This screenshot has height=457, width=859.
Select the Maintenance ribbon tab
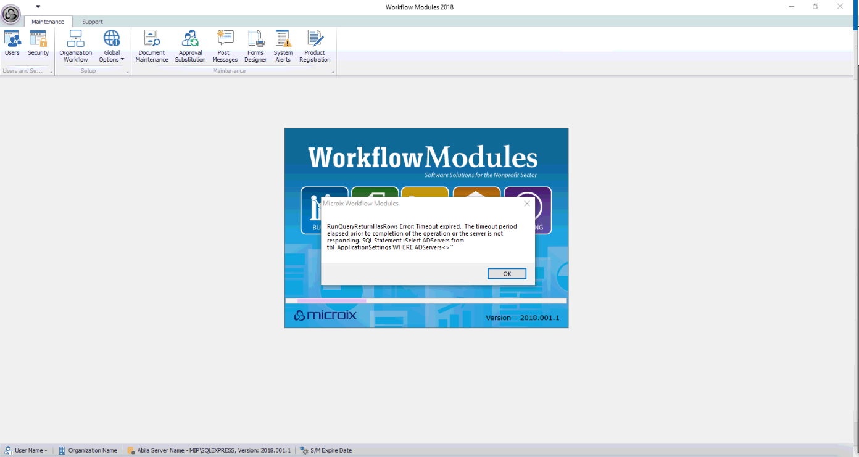(48, 22)
